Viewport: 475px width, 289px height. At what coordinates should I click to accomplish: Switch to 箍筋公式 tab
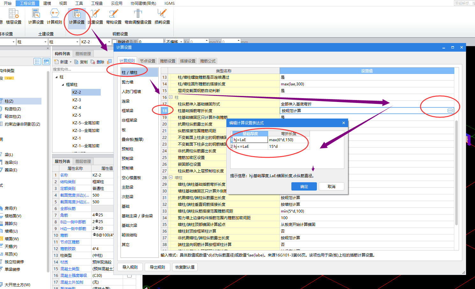tap(208, 61)
